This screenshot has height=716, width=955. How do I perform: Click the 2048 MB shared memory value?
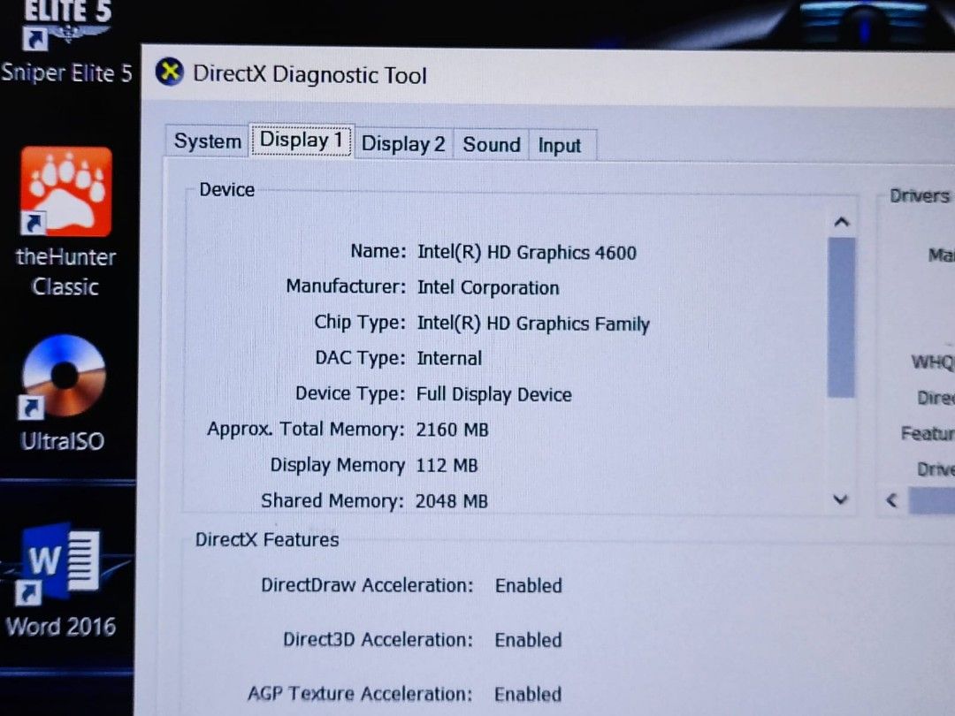(x=452, y=501)
